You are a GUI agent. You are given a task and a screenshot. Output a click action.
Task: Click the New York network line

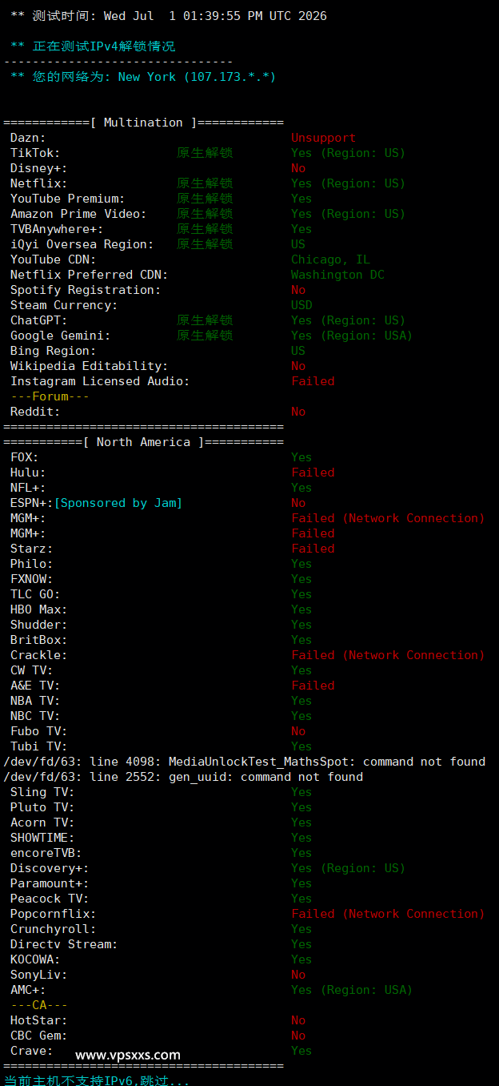click(142, 77)
